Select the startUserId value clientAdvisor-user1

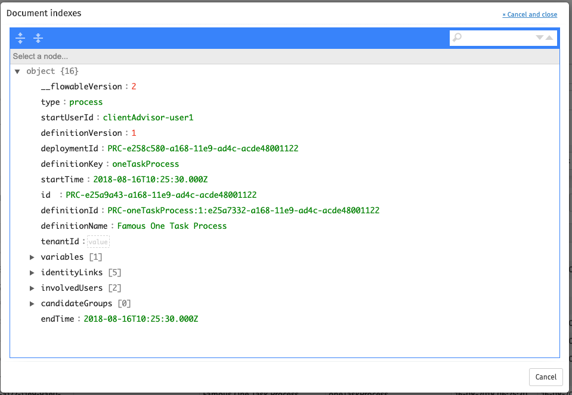point(148,118)
